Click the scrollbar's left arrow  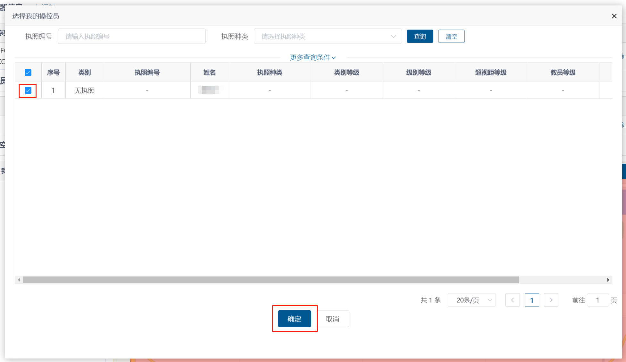click(x=19, y=280)
